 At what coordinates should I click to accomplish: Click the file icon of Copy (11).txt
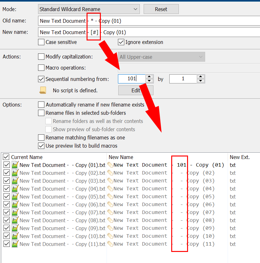click(x=15, y=244)
